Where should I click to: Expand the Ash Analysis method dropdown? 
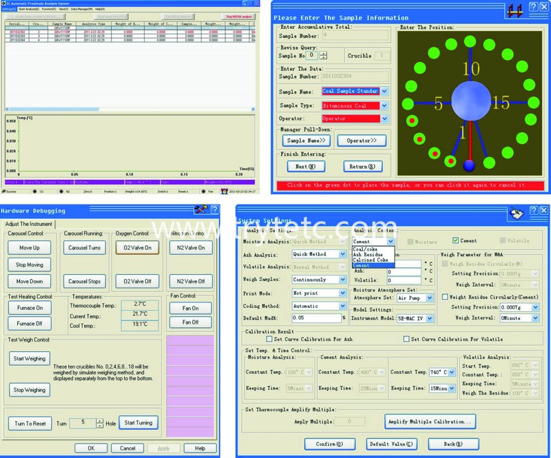click(342, 254)
